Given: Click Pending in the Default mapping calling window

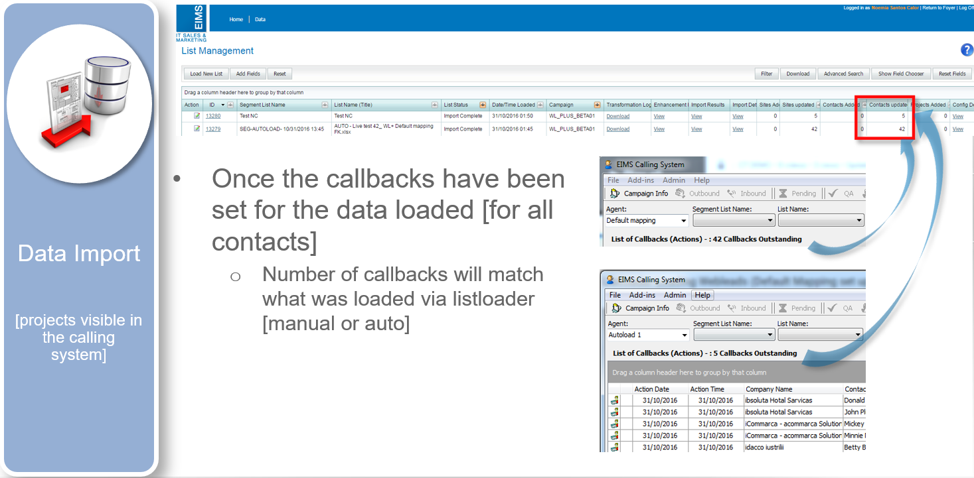Looking at the screenshot, I should click(x=797, y=194).
